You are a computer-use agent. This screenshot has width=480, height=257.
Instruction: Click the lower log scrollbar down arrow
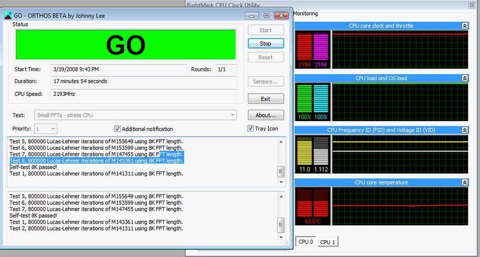281,237
